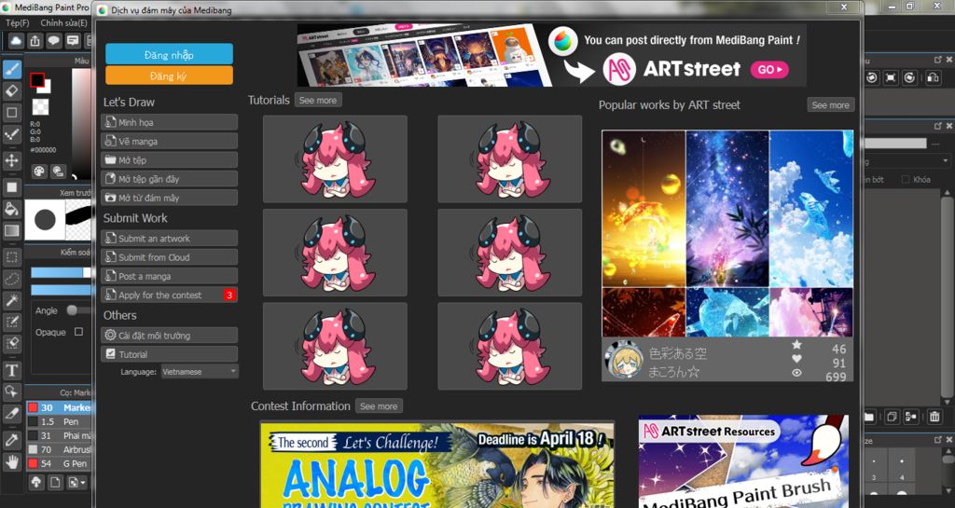Select the Select Eraser tool

12,344
